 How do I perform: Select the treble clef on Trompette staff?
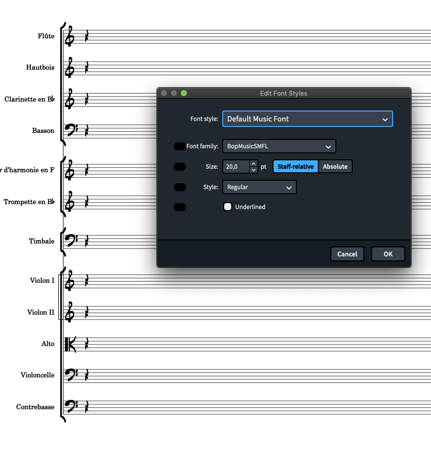pyautogui.click(x=69, y=202)
